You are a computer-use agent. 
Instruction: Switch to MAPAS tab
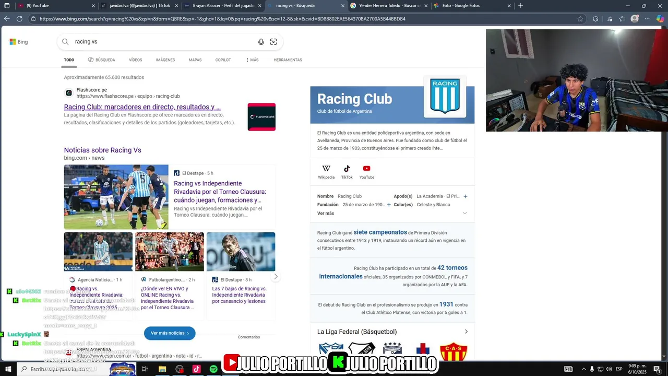195,60
